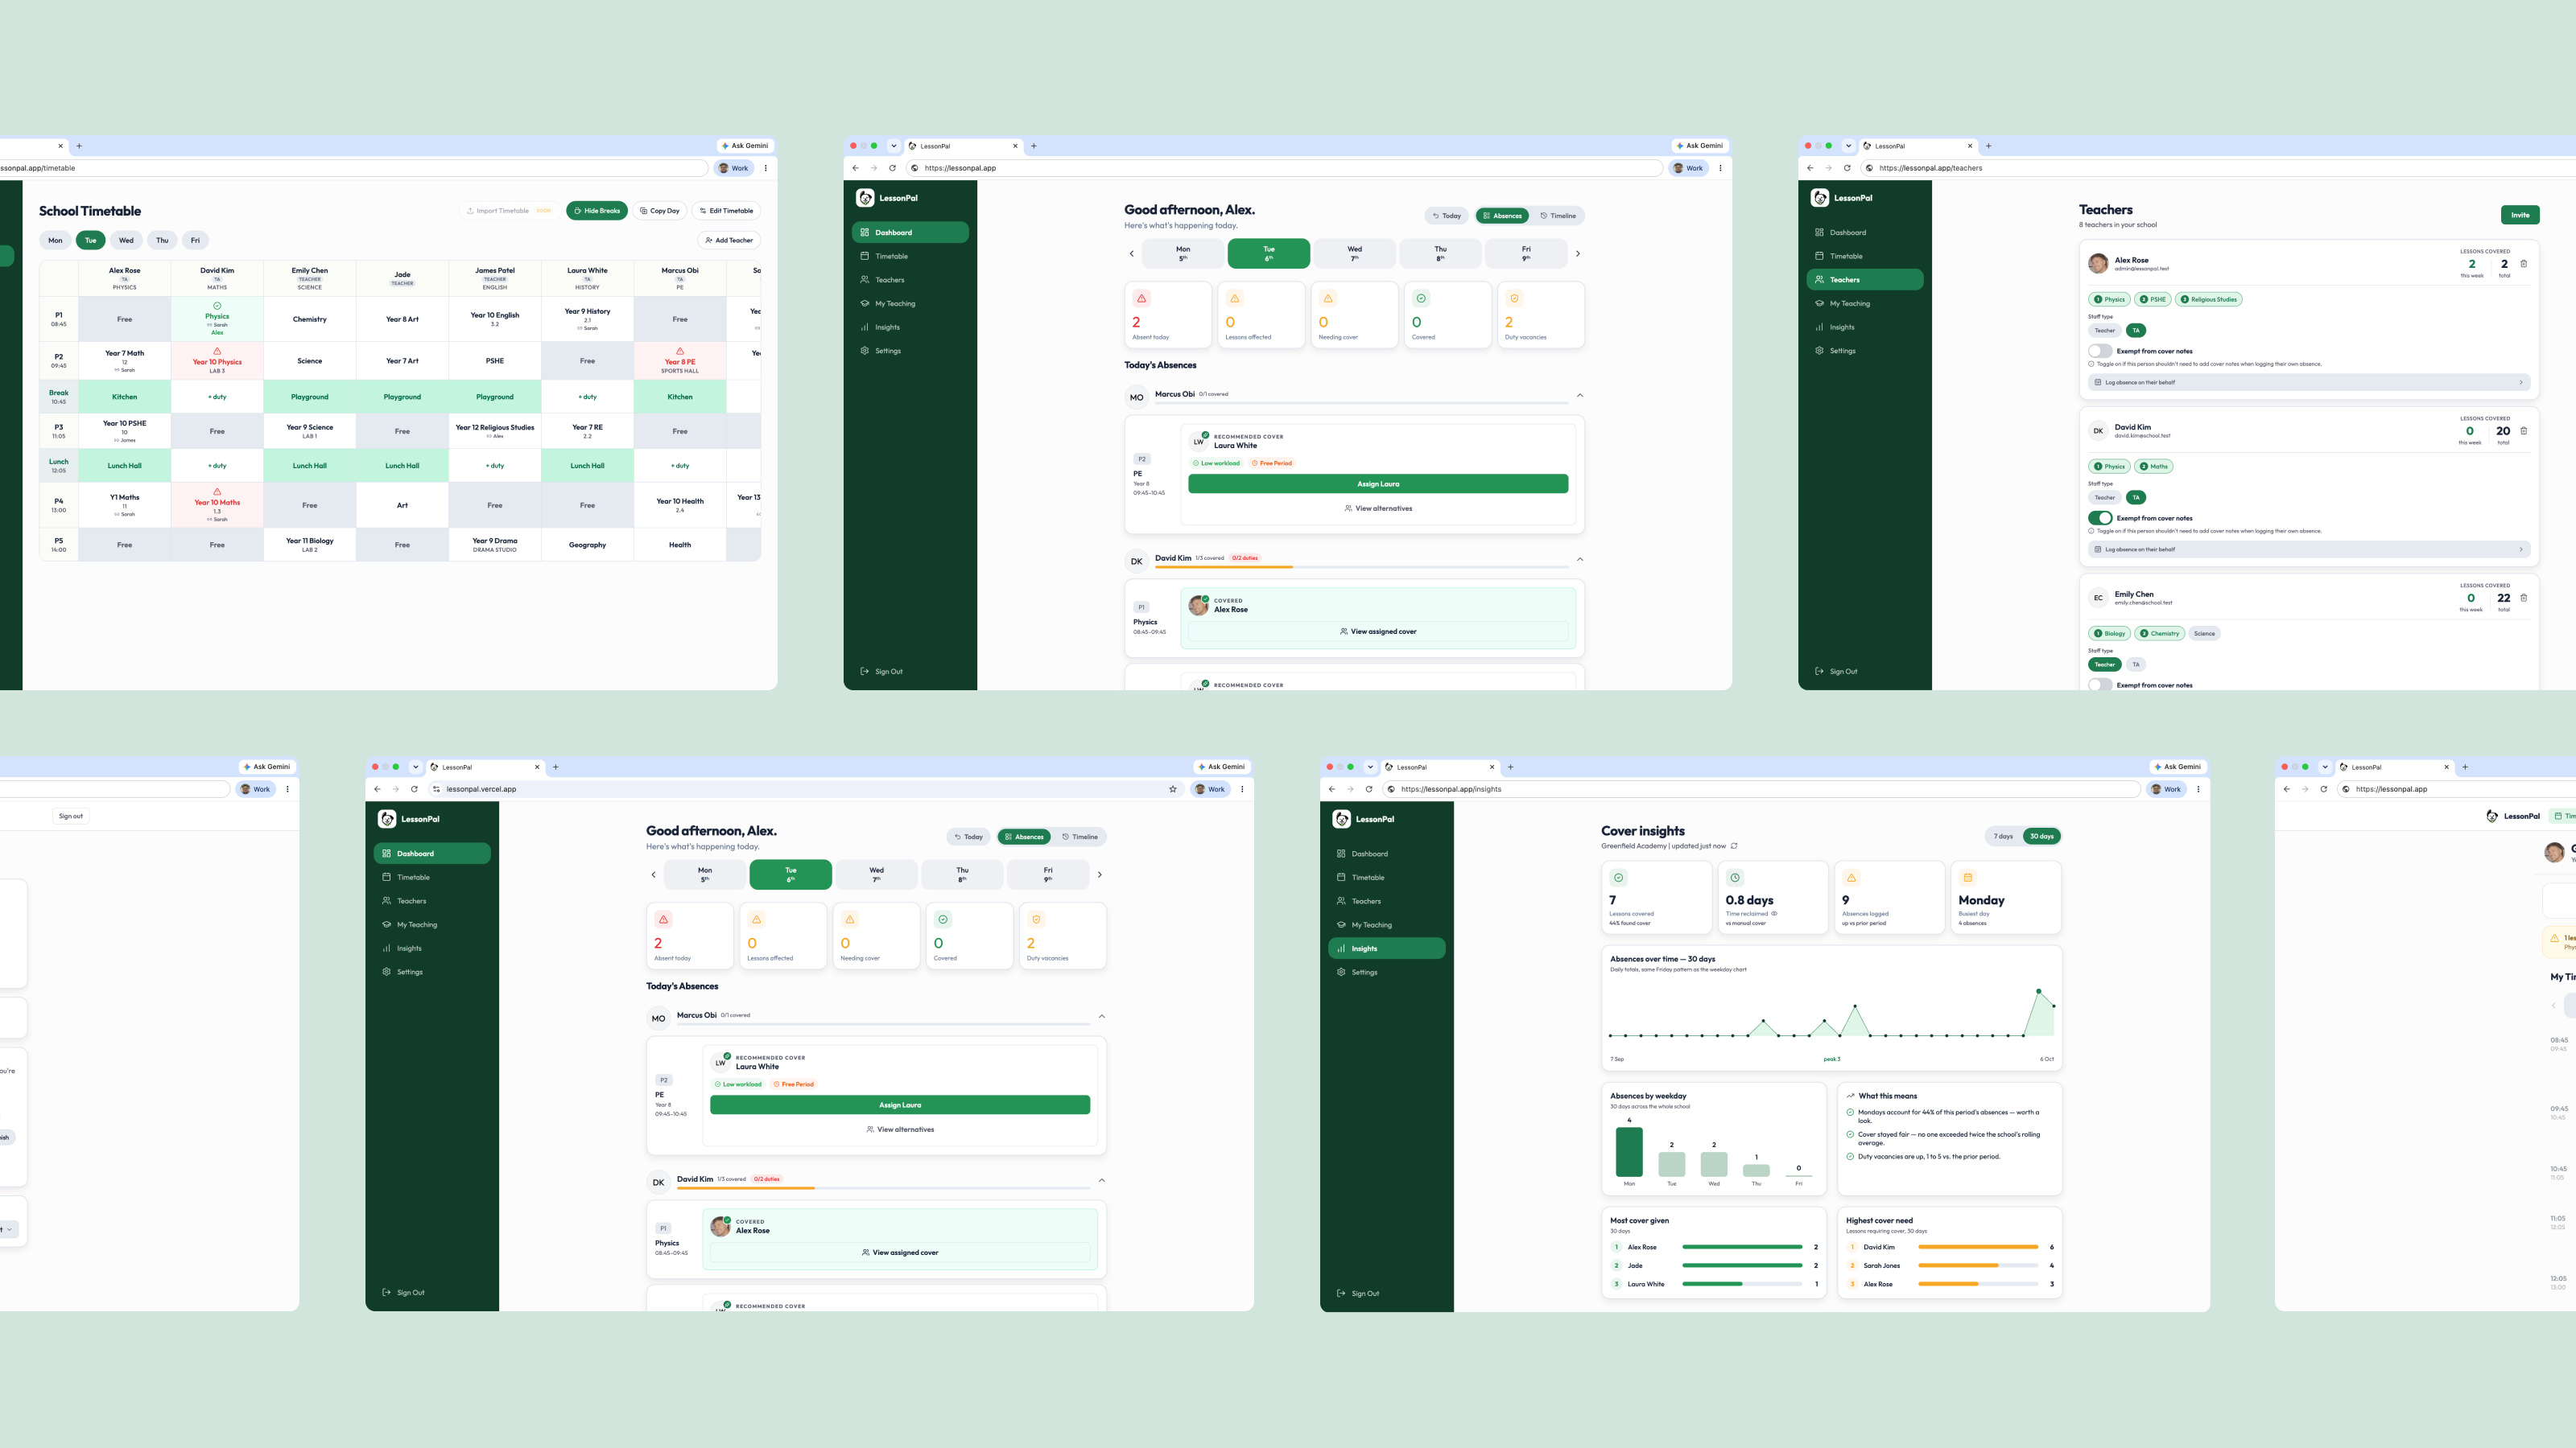This screenshot has width=2576, height=1448.
Task: Toggle 'Exempt from cover notes' for Alex Rose
Action: (x=2100, y=351)
